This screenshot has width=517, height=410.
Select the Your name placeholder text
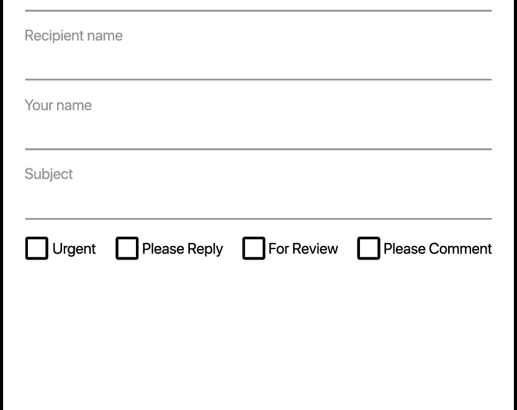pyautogui.click(x=58, y=105)
